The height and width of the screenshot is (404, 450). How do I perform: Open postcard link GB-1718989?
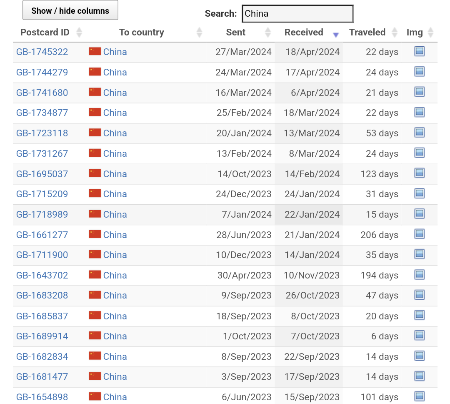(x=42, y=214)
